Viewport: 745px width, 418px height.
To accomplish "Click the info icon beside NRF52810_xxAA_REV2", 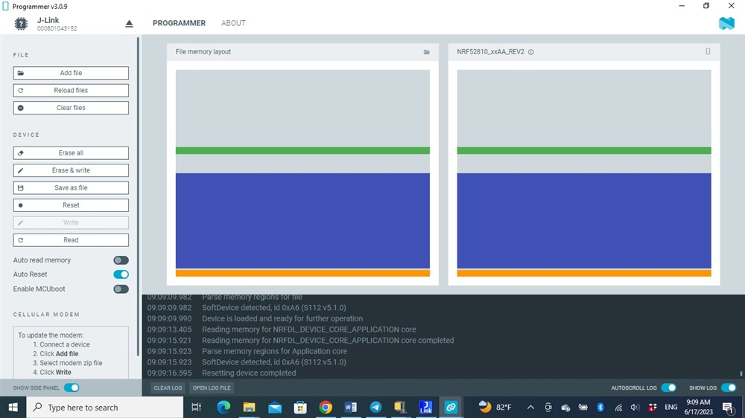I will pyautogui.click(x=531, y=52).
